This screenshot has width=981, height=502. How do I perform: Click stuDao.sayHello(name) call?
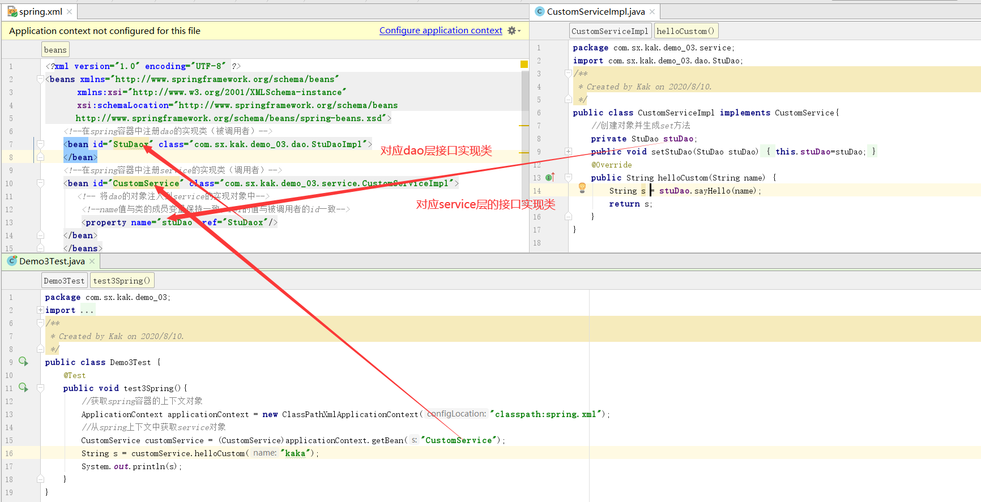[710, 191]
